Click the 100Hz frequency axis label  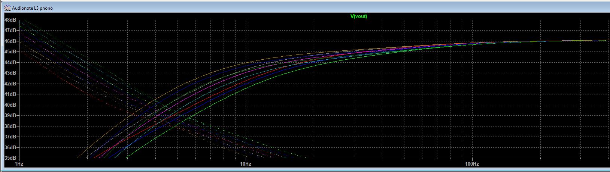[472, 164]
